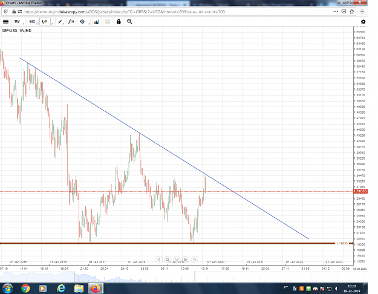Image resolution: width=378 pixels, height=294 pixels.
Task: Zoom in using chart navigation control
Action: click(186, 260)
